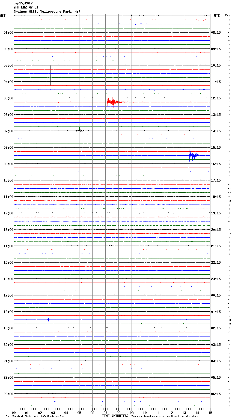
Task: Click the small green blip before 18:00
Action: click(125, 307)
